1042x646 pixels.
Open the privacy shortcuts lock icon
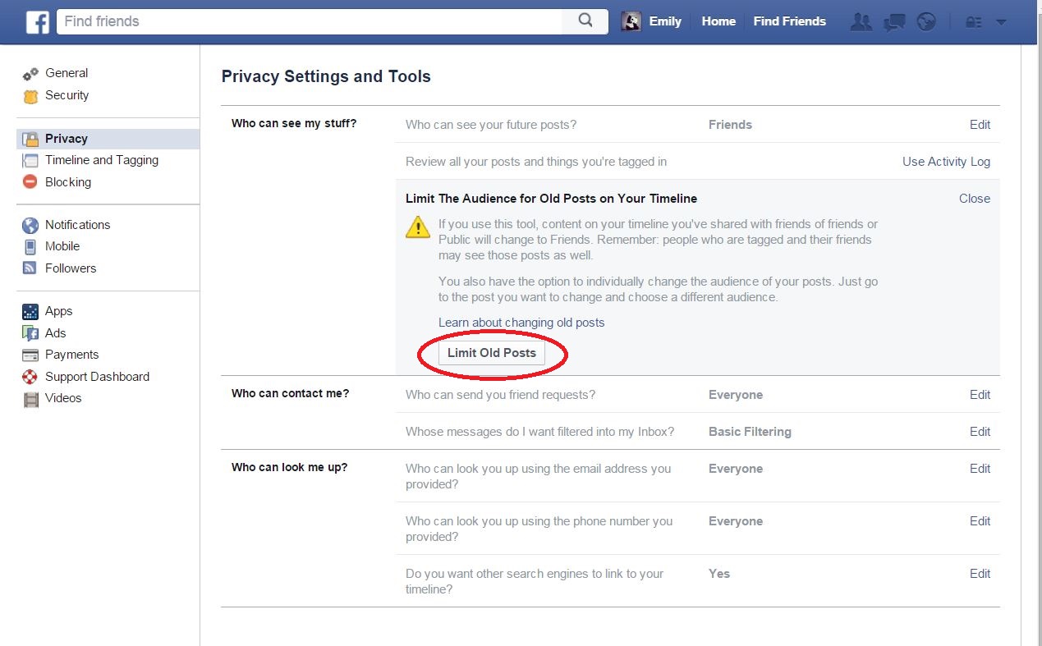click(974, 22)
